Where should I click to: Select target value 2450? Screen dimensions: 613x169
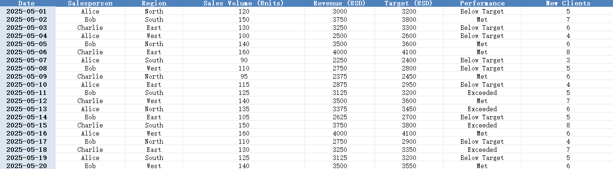(x=409, y=76)
